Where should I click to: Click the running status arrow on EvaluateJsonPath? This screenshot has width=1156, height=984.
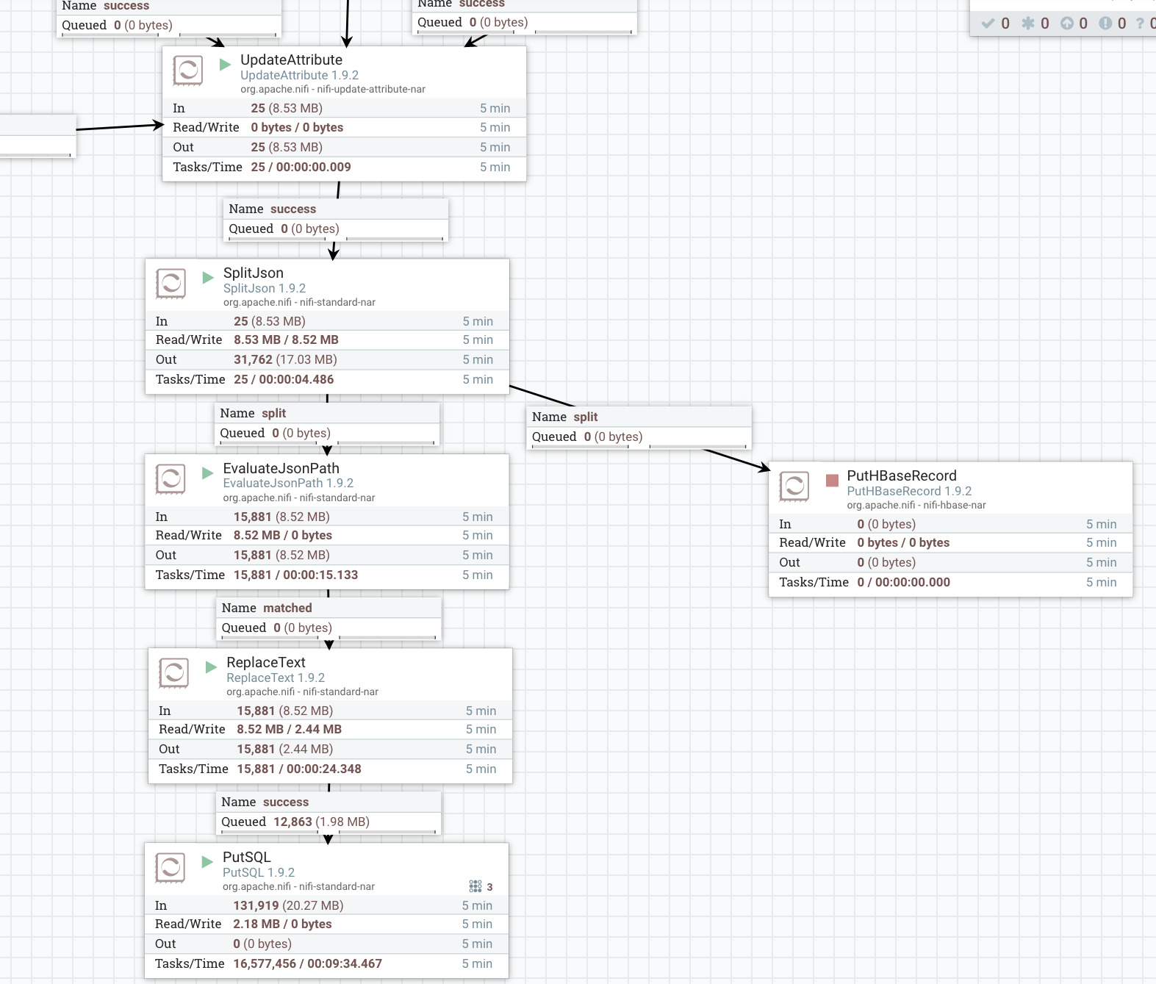click(208, 473)
